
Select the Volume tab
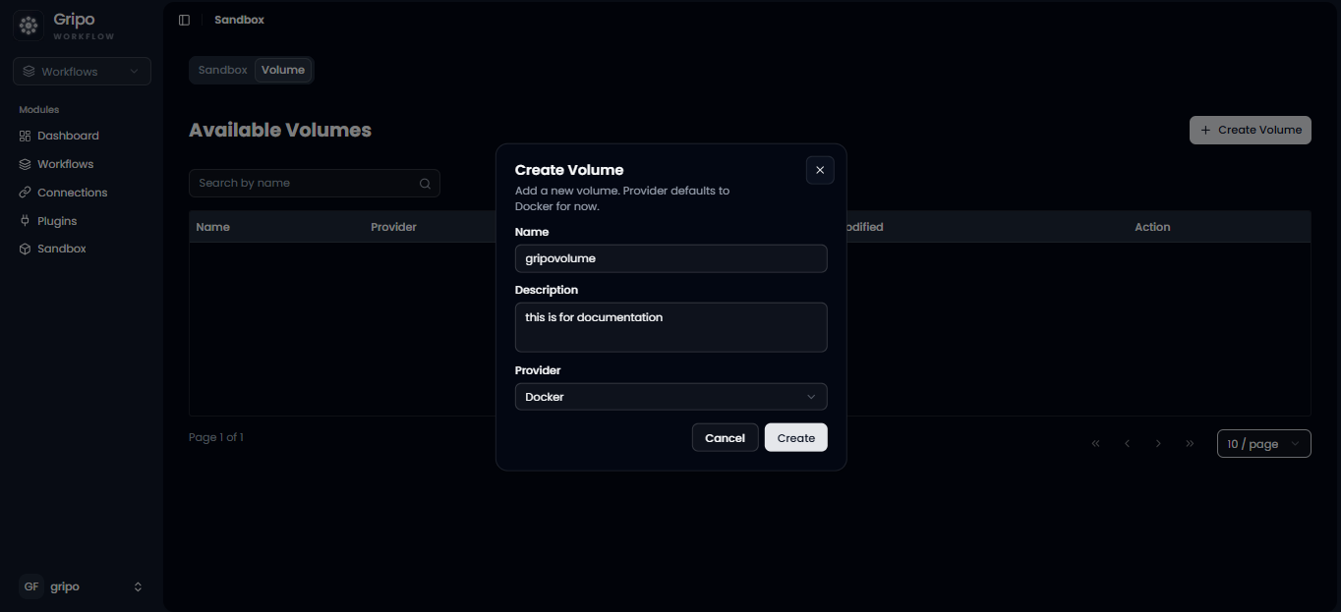(283, 70)
